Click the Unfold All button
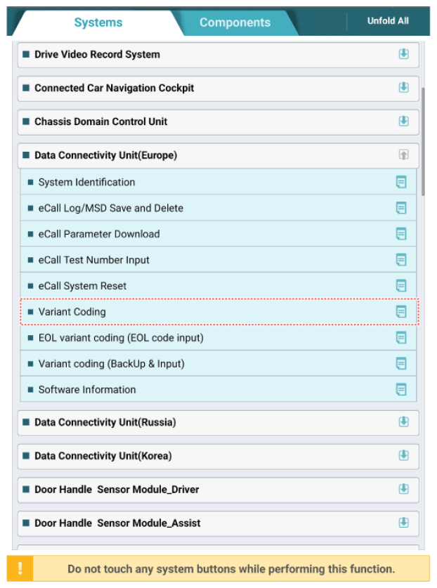Viewport: 437px width, 588px height. click(388, 21)
